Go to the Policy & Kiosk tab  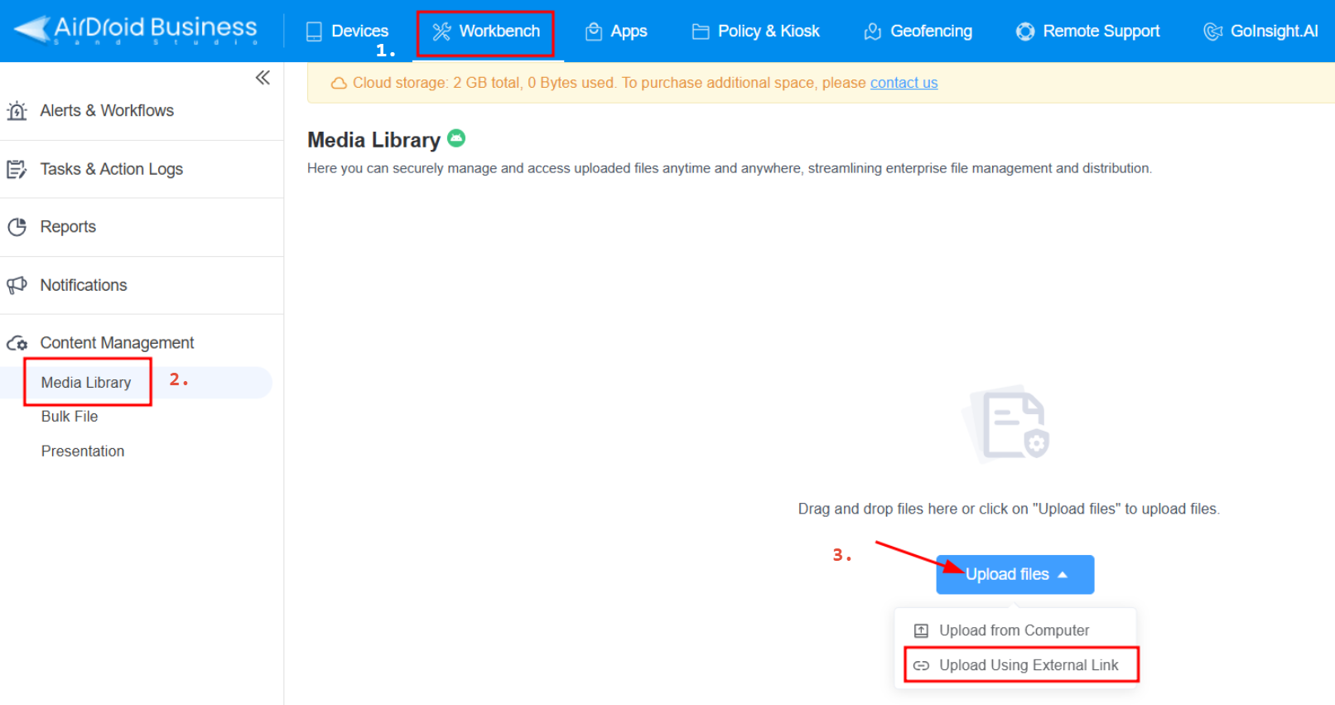tap(755, 31)
